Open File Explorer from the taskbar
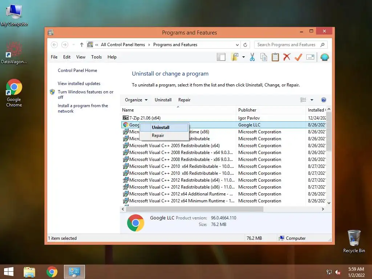Image resolution: width=372 pixels, height=279 pixels. pos(29,272)
